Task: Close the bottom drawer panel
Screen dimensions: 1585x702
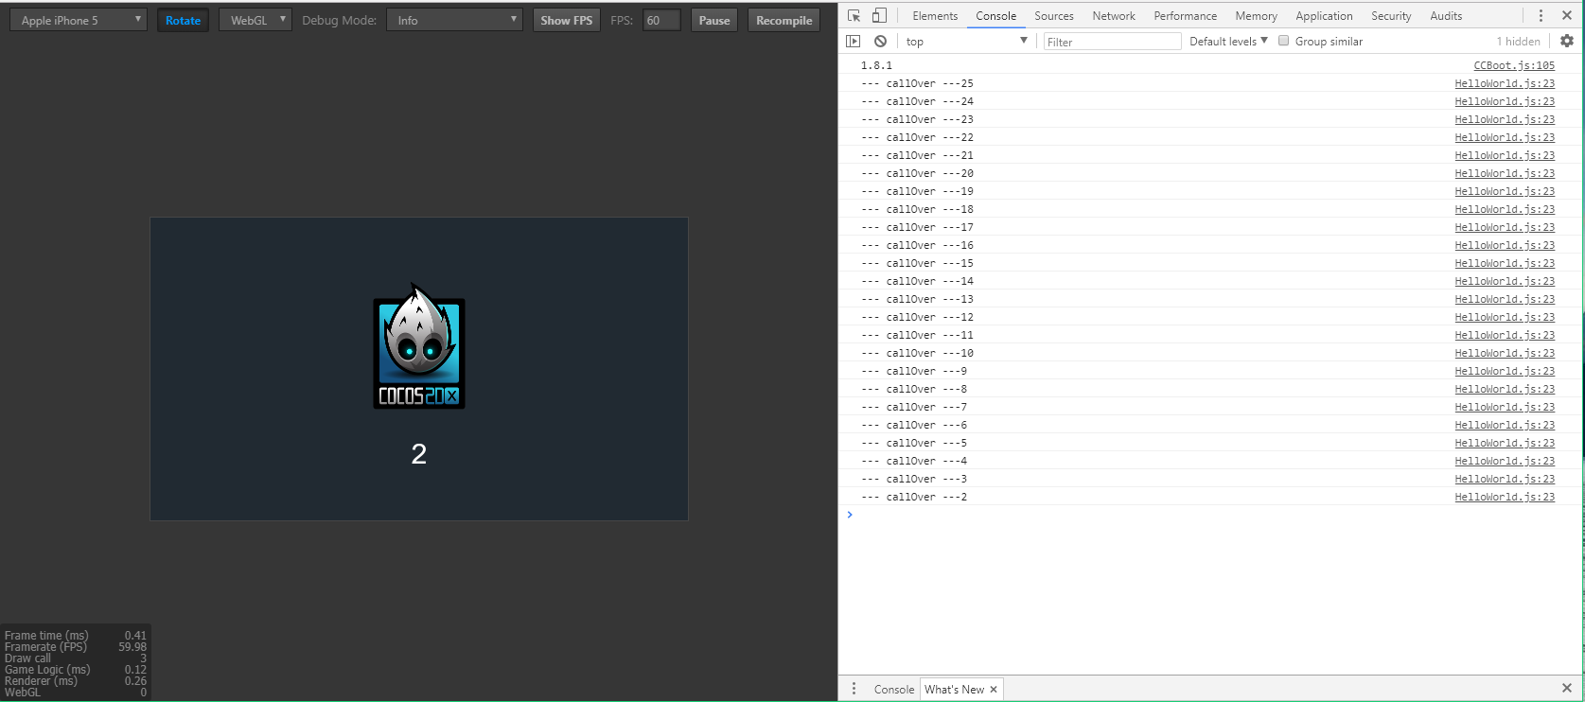Action: (x=1567, y=689)
